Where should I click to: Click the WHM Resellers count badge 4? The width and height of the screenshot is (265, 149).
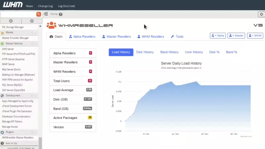pyautogui.click(x=90, y=71)
